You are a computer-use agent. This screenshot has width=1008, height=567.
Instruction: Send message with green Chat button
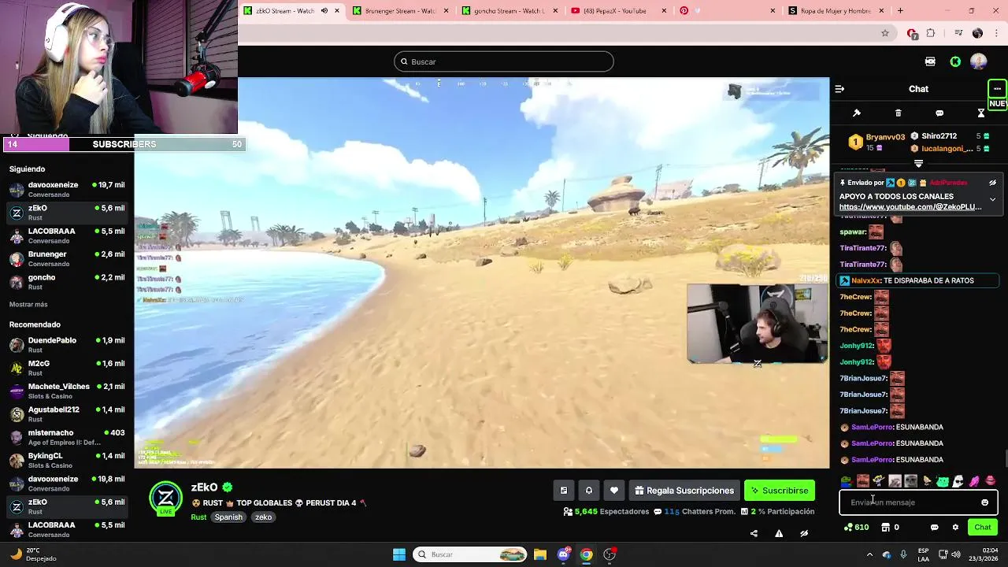983,528
